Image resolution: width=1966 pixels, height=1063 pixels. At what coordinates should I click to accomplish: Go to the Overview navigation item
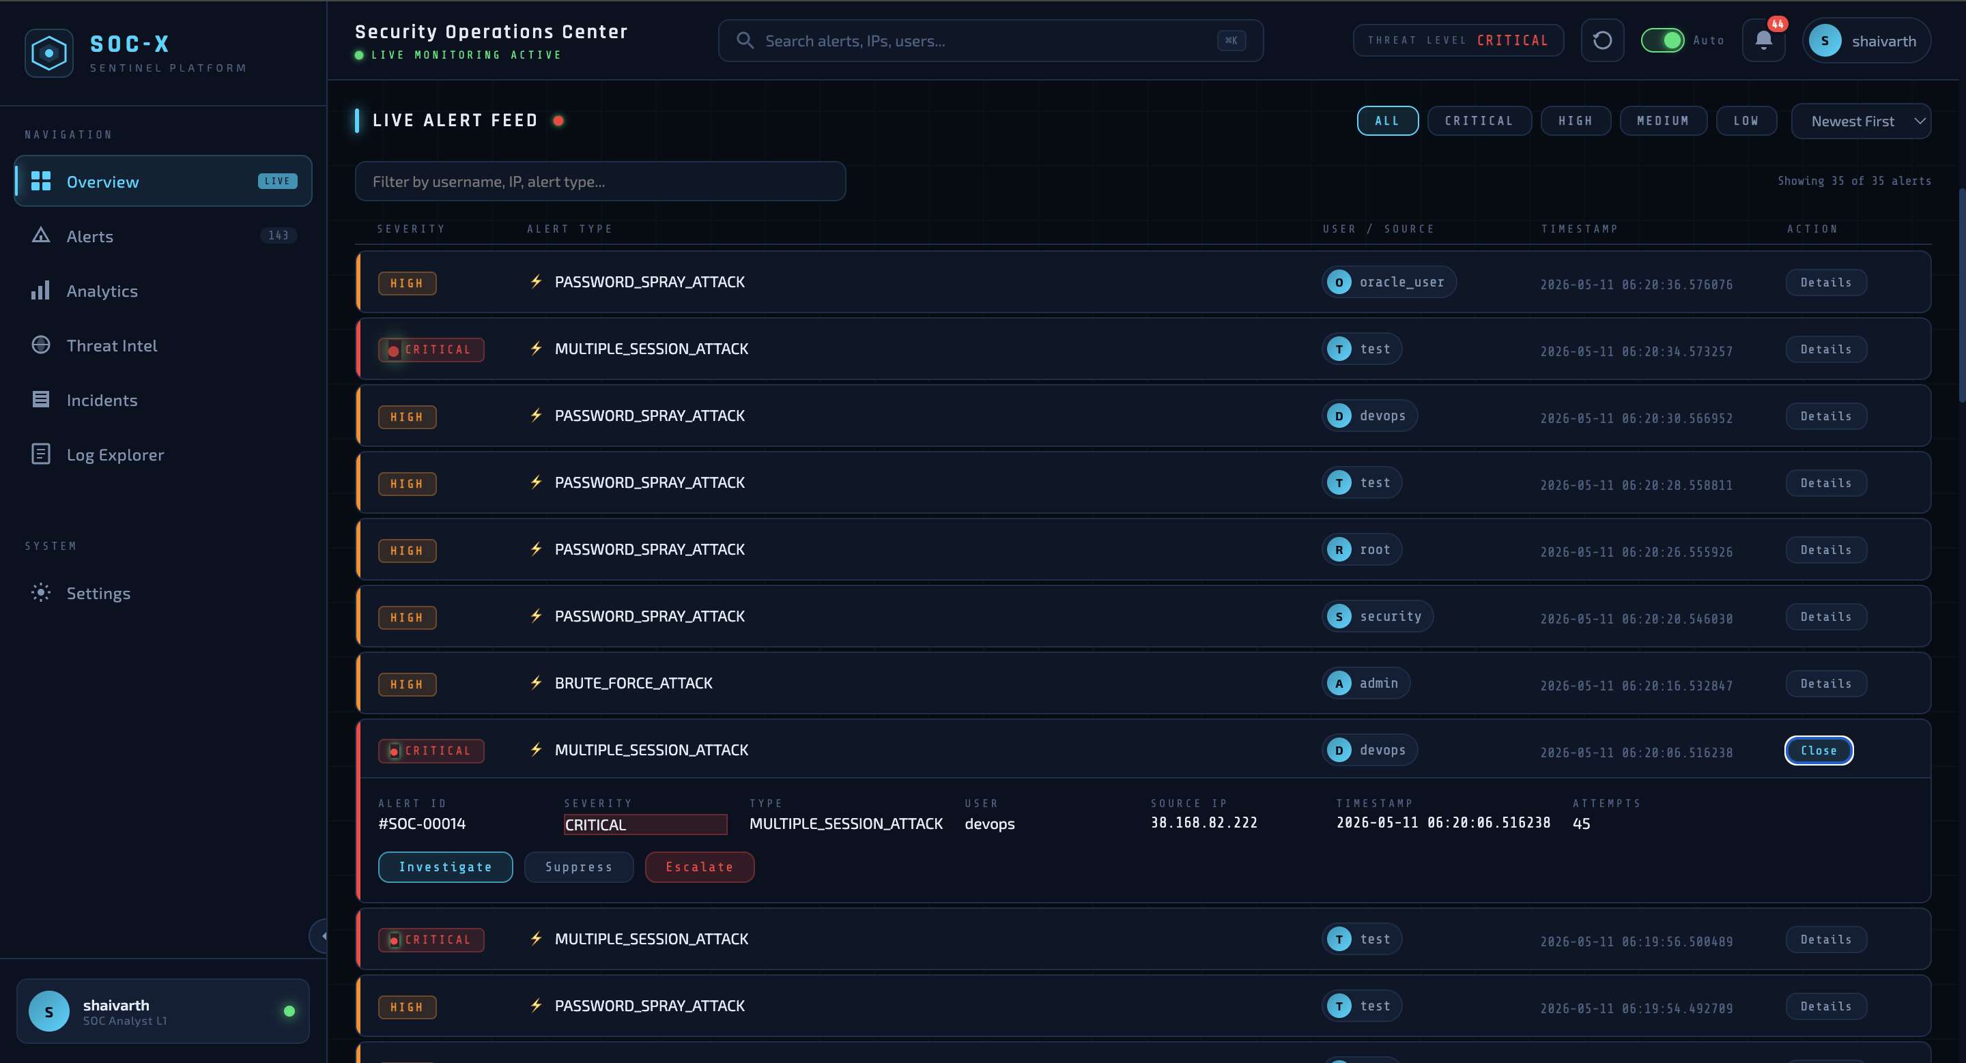tap(163, 181)
